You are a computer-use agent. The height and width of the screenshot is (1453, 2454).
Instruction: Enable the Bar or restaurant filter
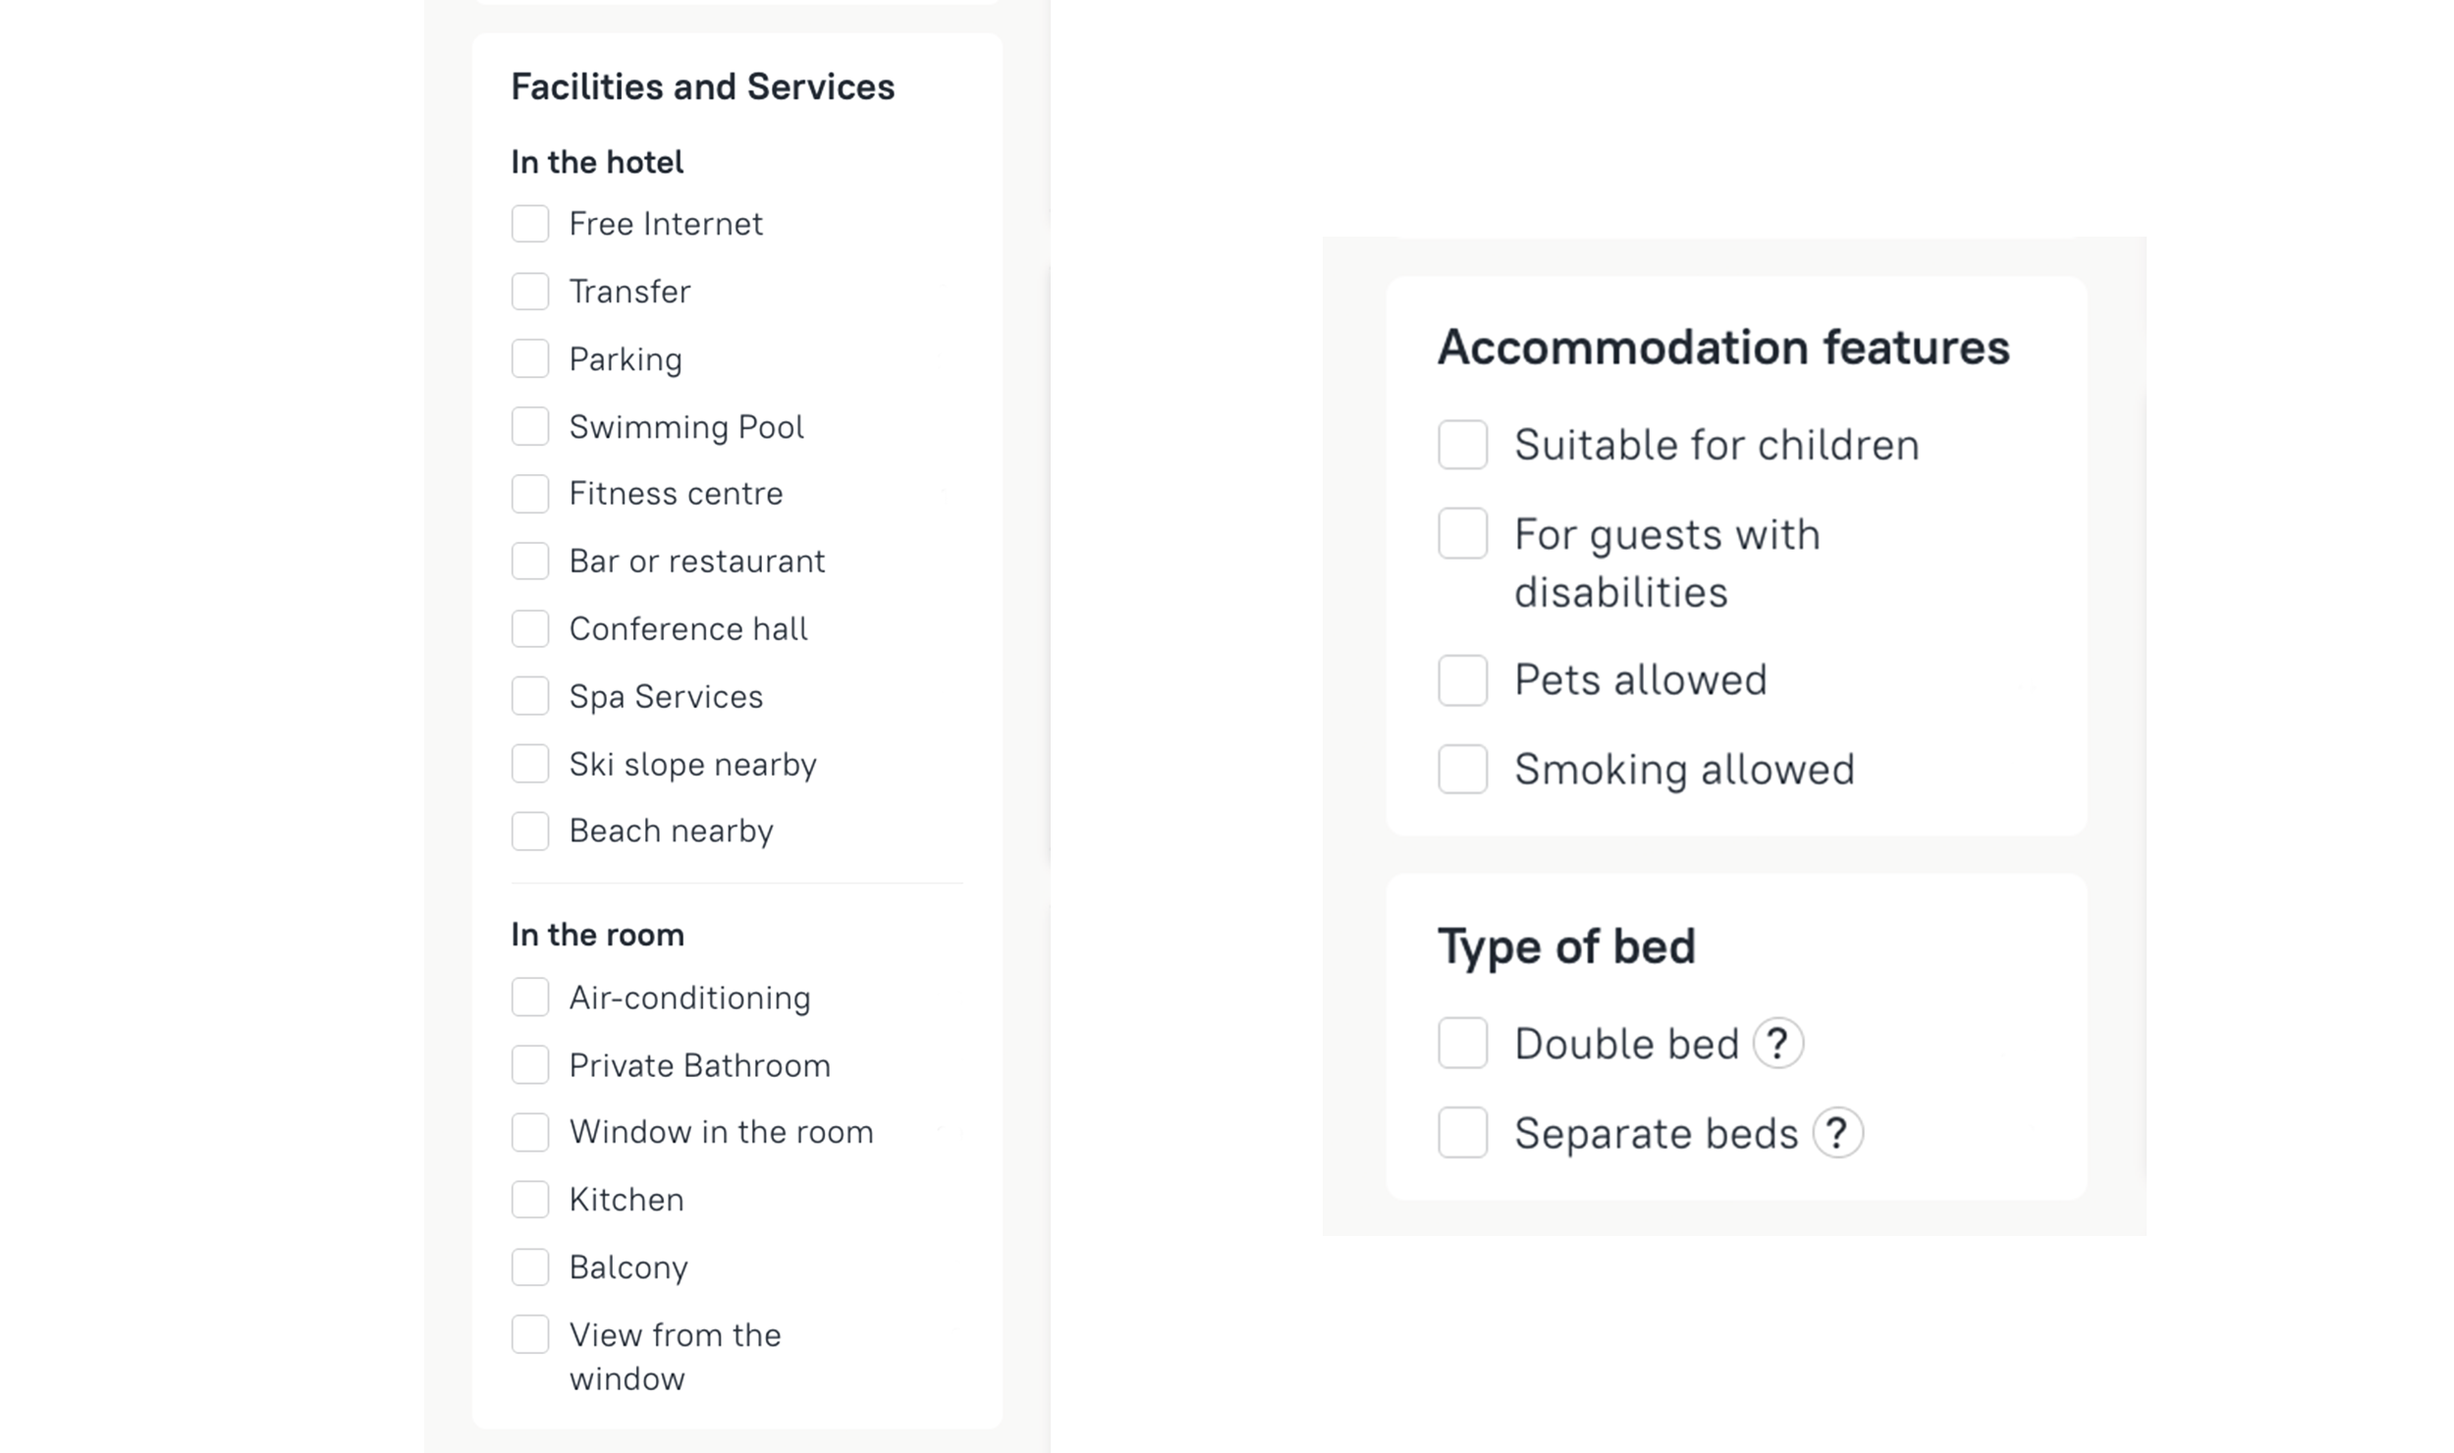[530, 562]
